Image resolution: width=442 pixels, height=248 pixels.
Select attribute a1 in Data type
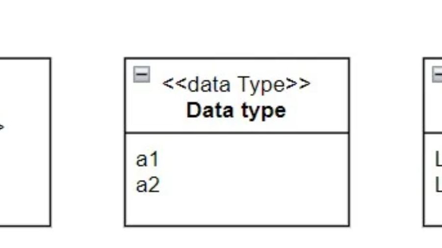[148, 159]
